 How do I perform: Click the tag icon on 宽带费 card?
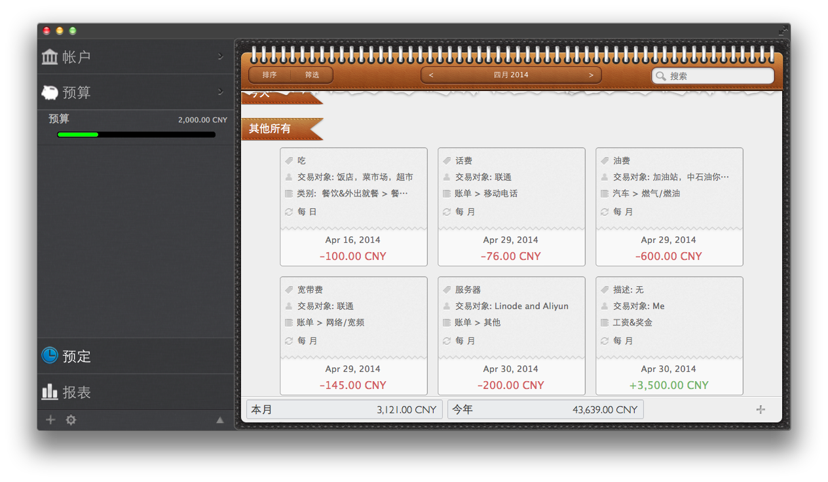pyautogui.click(x=289, y=289)
